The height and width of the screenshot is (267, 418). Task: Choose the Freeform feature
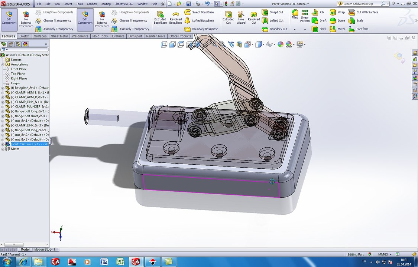click(x=359, y=29)
